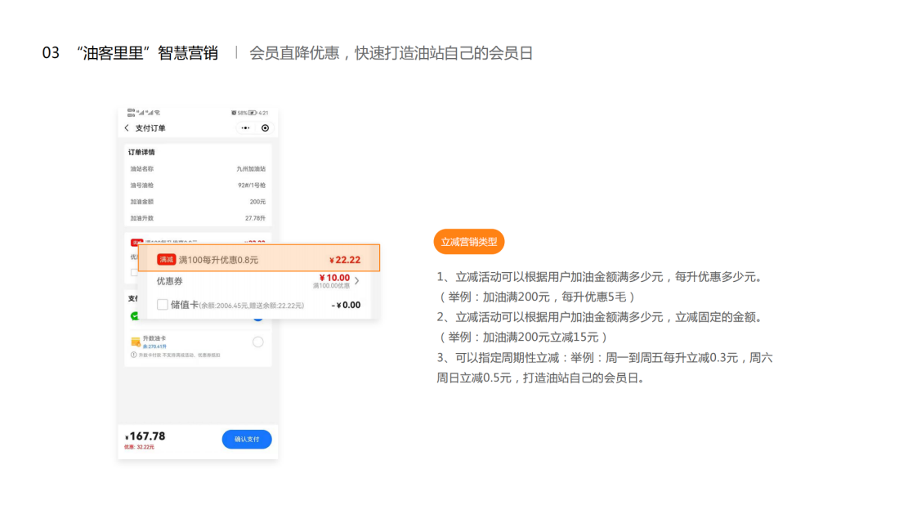The image size is (899, 505).
Task: Click the 加油升数 row label
Action: point(141,218)
